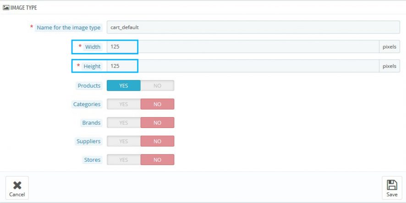406x203 pixels.
Task: Enable YES for Categories
Action: pyautogui.click(x=123, y=104)
